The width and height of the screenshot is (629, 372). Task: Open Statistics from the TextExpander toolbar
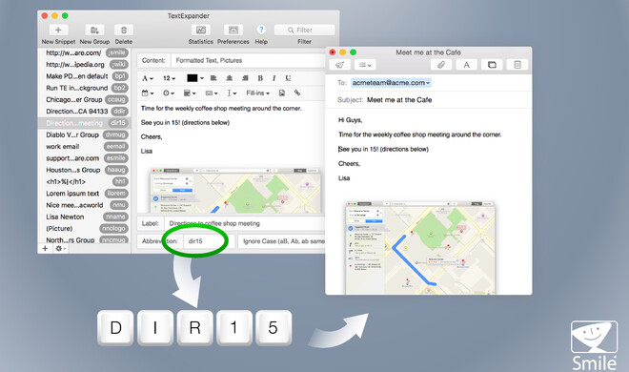click(x=201, y=31)
